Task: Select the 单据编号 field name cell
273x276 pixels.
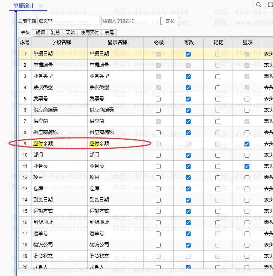Action: point(59,65)
